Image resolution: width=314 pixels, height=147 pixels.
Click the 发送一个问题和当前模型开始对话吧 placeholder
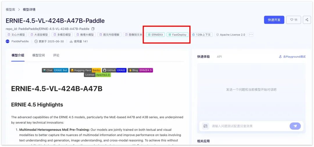click(251, 90)
